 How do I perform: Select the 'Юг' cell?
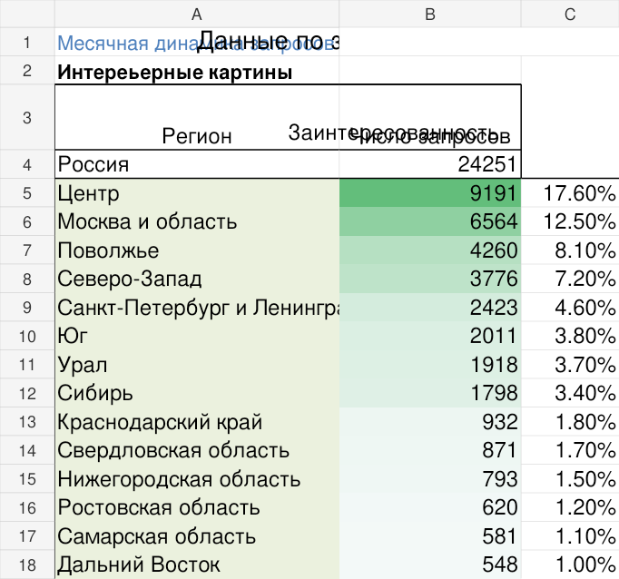(x=197, y=336)
